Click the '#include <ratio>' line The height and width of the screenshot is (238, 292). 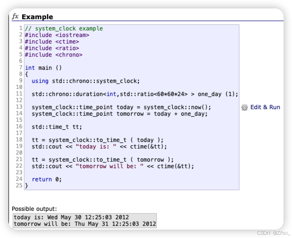pos(52,48)
